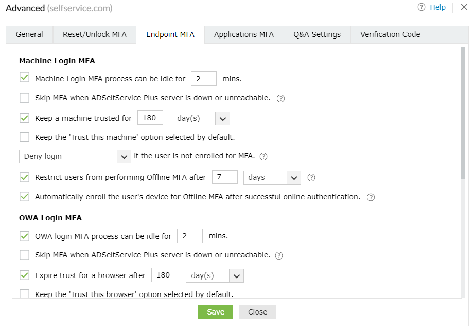
Task: Open the Deny login dropdown
Action: [x=75, y=156]
